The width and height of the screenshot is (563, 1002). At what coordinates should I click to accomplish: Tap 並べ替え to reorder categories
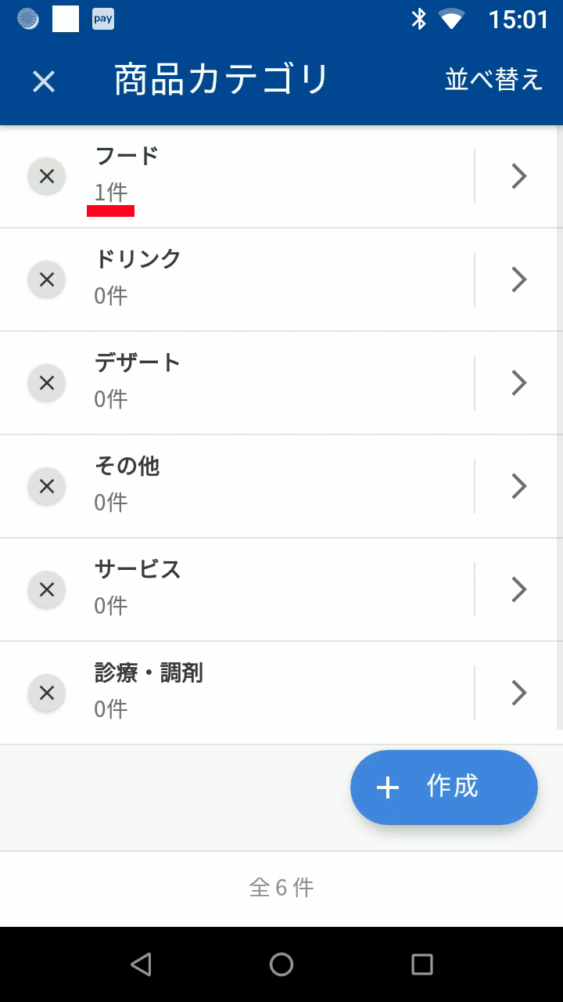(493, 80)
